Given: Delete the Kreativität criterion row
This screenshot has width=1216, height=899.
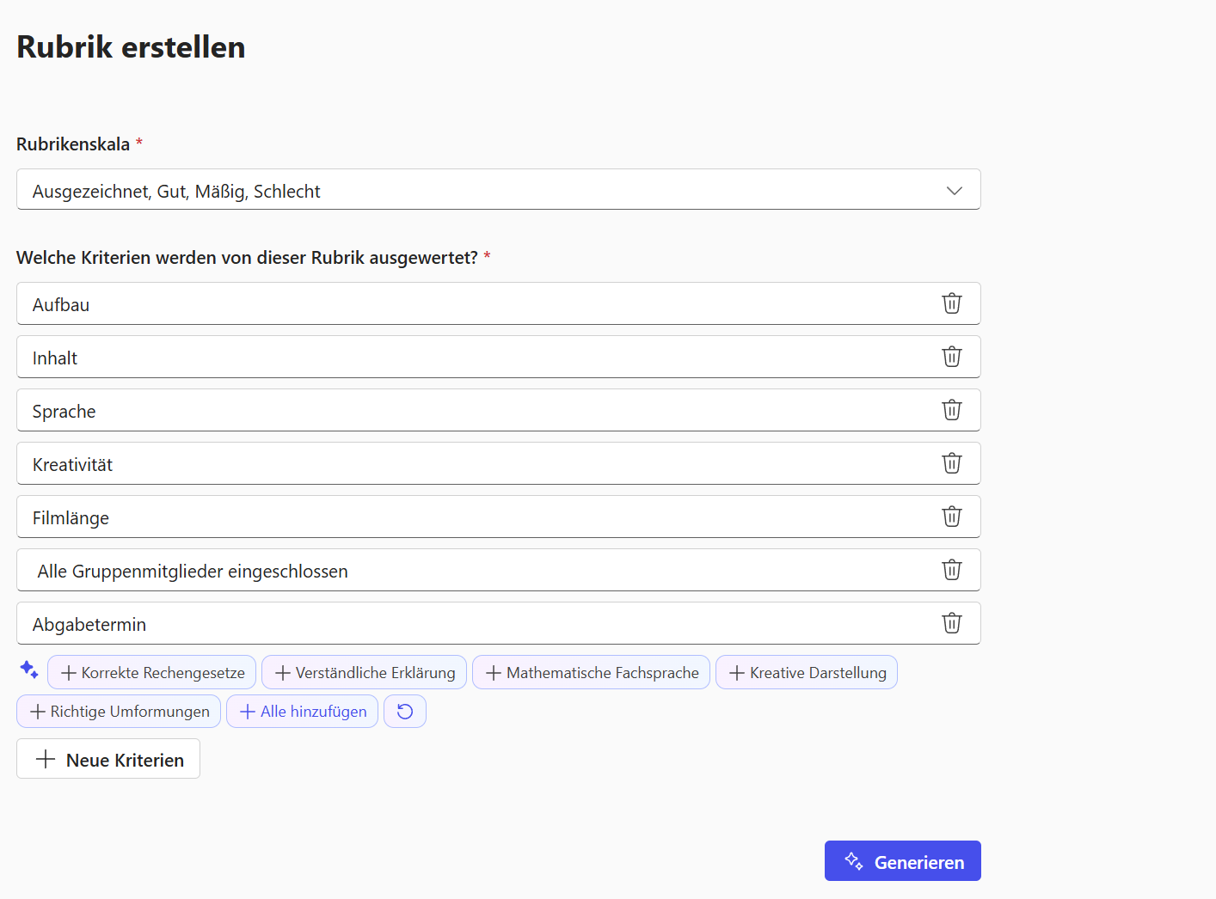Looking at the screenshot, I should 951,463.
